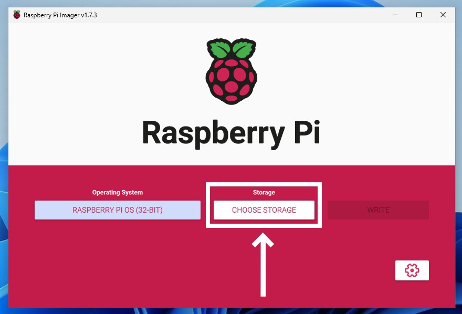Click the CHOOSE STORAGE button
Screen dimensions: 462x314
tap(264, 210)
